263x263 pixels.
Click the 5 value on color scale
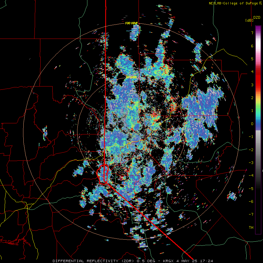click(252, 59)
